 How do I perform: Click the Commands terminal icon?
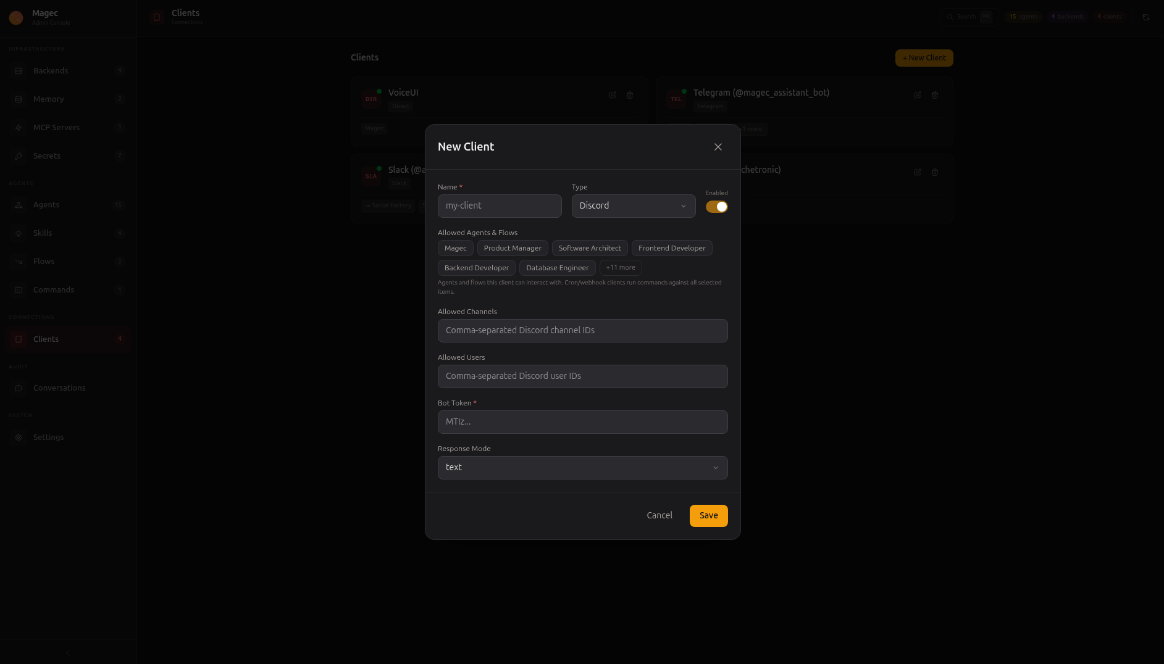pyautogui.click(x=18, y=289)
